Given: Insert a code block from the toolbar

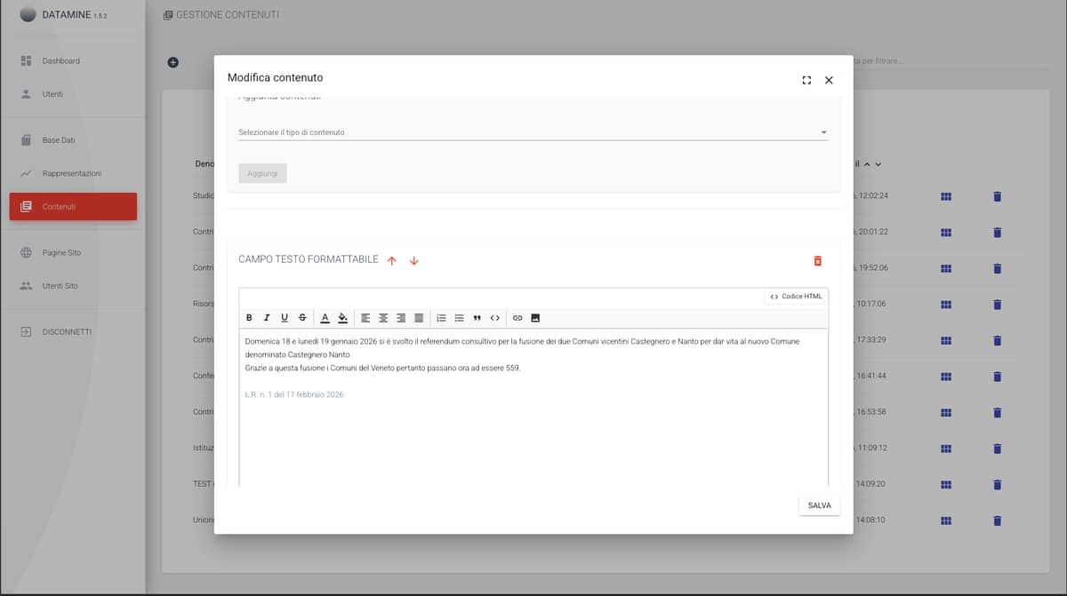Looking at the screenshot, I should [x=495, y=318].
